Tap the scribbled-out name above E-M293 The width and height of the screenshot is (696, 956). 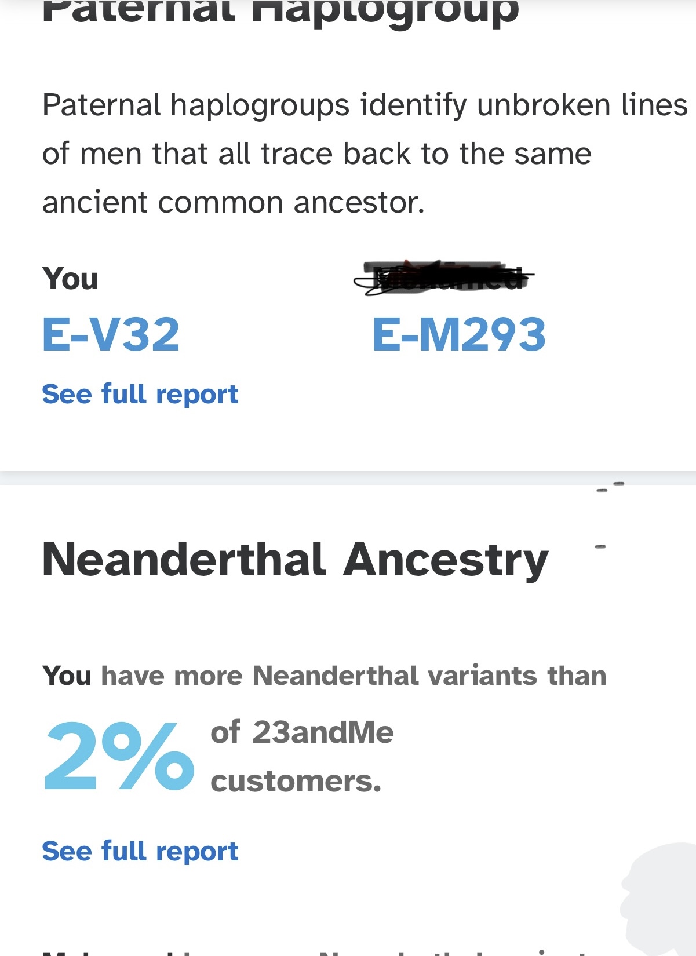click(443, 278)
